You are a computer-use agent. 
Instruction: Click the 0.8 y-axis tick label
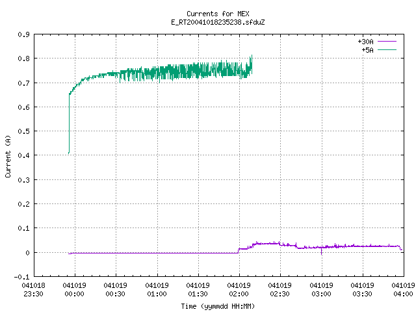pos(23,58)
